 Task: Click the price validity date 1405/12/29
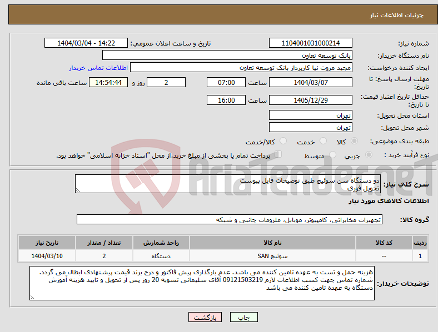(x=311, y=100)
